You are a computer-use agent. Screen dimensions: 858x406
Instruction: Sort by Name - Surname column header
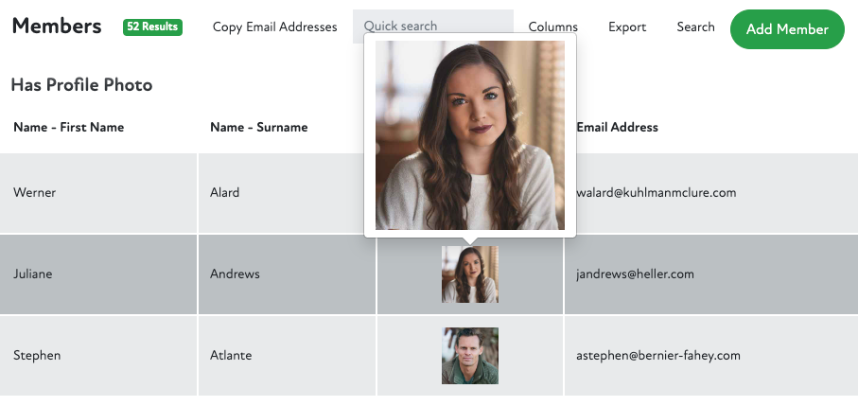(x=258, y=127)
